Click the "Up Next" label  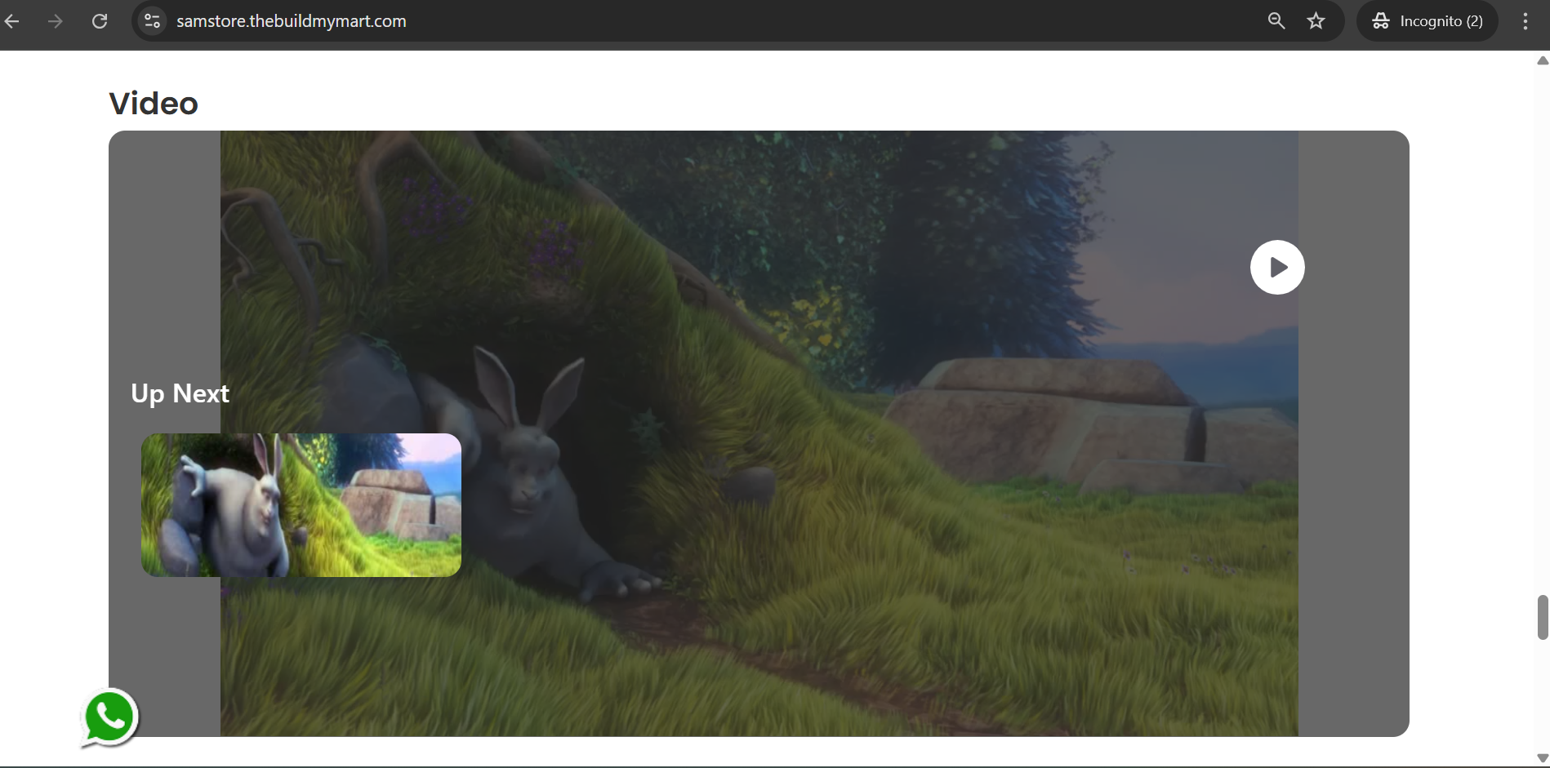tap(180, 393)
